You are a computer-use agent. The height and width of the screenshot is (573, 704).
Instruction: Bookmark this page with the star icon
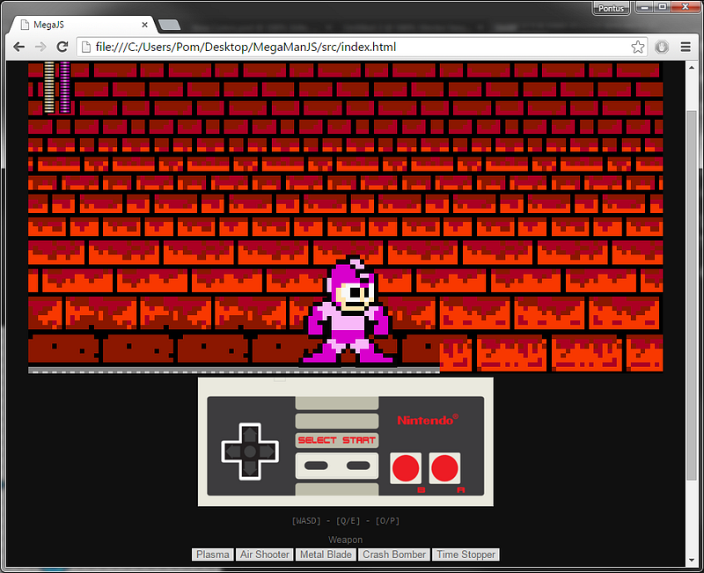click(x=637, y=47)
